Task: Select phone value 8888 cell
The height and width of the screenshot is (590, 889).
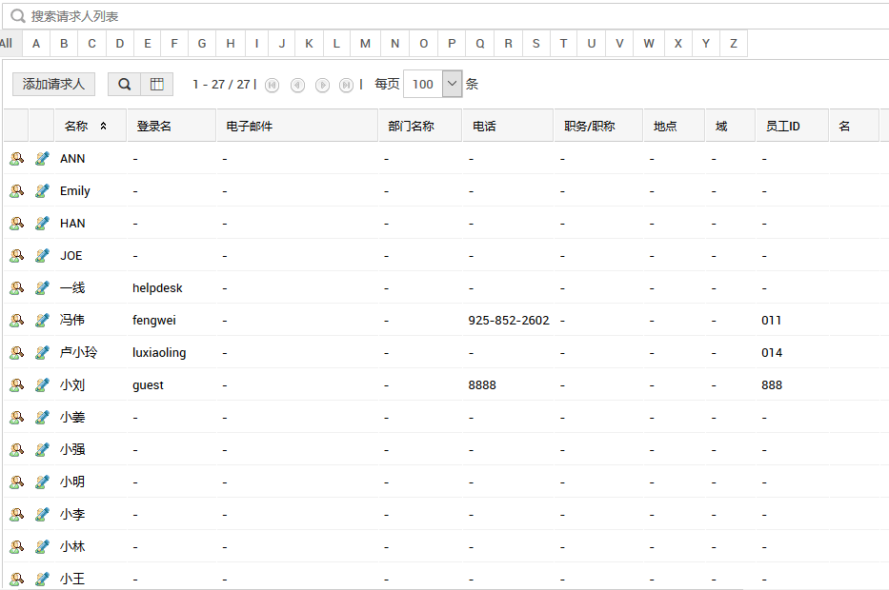Action: click(x=482, y=385)
